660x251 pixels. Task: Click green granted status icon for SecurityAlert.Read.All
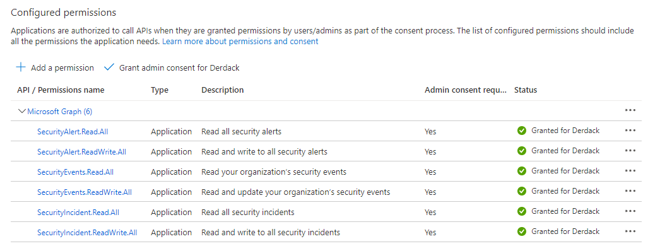click(x=522, y=131)
